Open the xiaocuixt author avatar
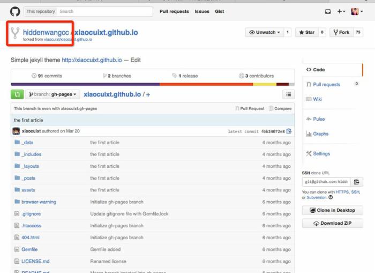Image resolution: width=375 pixels, height=273 pixels. coord(16,131)
